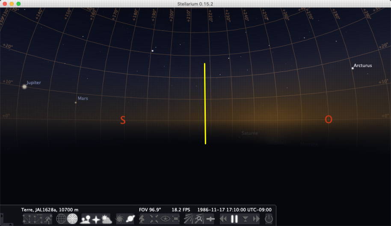Viewport: 391px width, 226px height.
Task: Show constellation art figures
Action: point(48,219)
